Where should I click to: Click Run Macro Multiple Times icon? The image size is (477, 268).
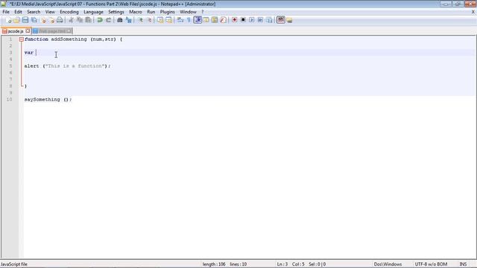260,20
